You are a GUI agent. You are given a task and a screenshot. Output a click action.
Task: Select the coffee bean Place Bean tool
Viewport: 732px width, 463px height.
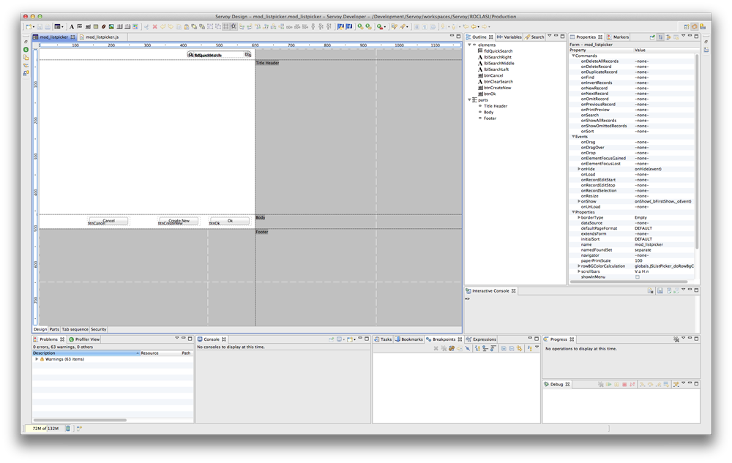(x=104, y=27)
